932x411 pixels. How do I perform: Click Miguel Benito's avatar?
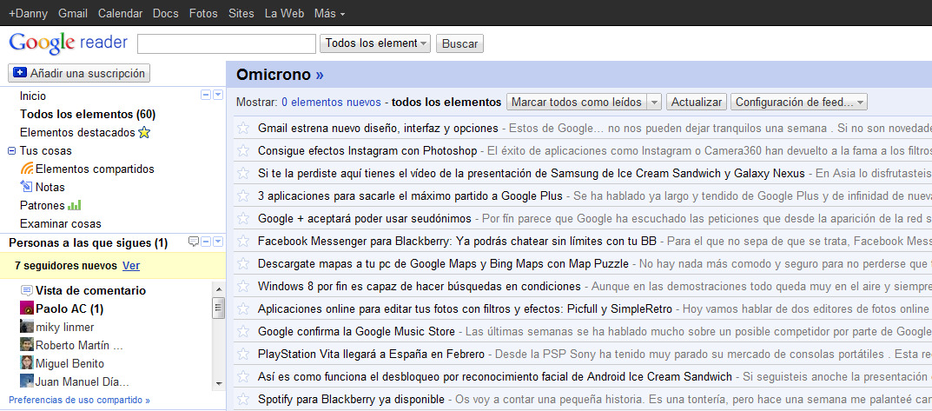pyautogui.click(x=27, y=363)
